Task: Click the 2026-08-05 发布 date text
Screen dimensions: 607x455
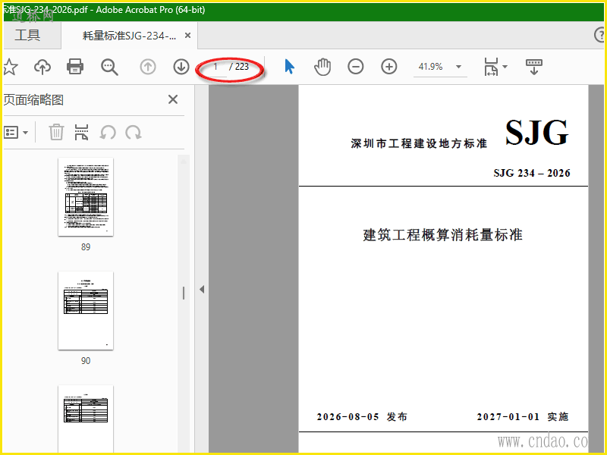Action: [x=362, y=416]
